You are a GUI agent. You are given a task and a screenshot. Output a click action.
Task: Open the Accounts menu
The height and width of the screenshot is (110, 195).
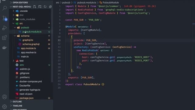(5, 97)
